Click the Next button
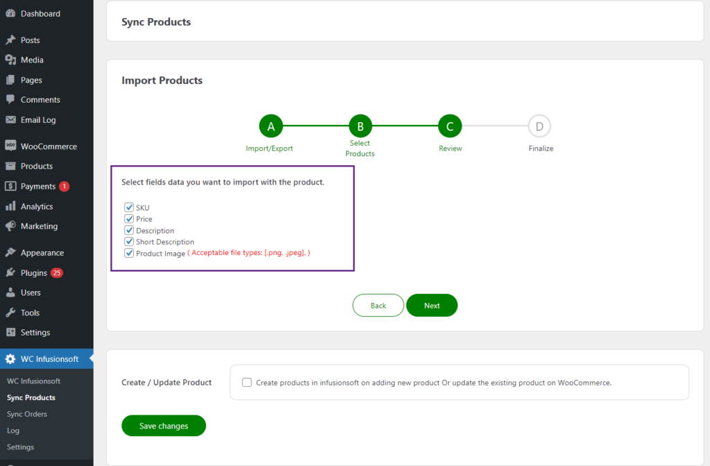Viewport: 710px width, 466px height. pyautogui.click(x=432, y=305)
